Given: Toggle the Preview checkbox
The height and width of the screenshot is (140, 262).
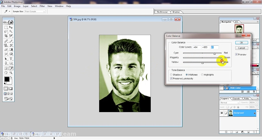Looking at the screenshot, I should pyautogui.click(x=236, y=54).
